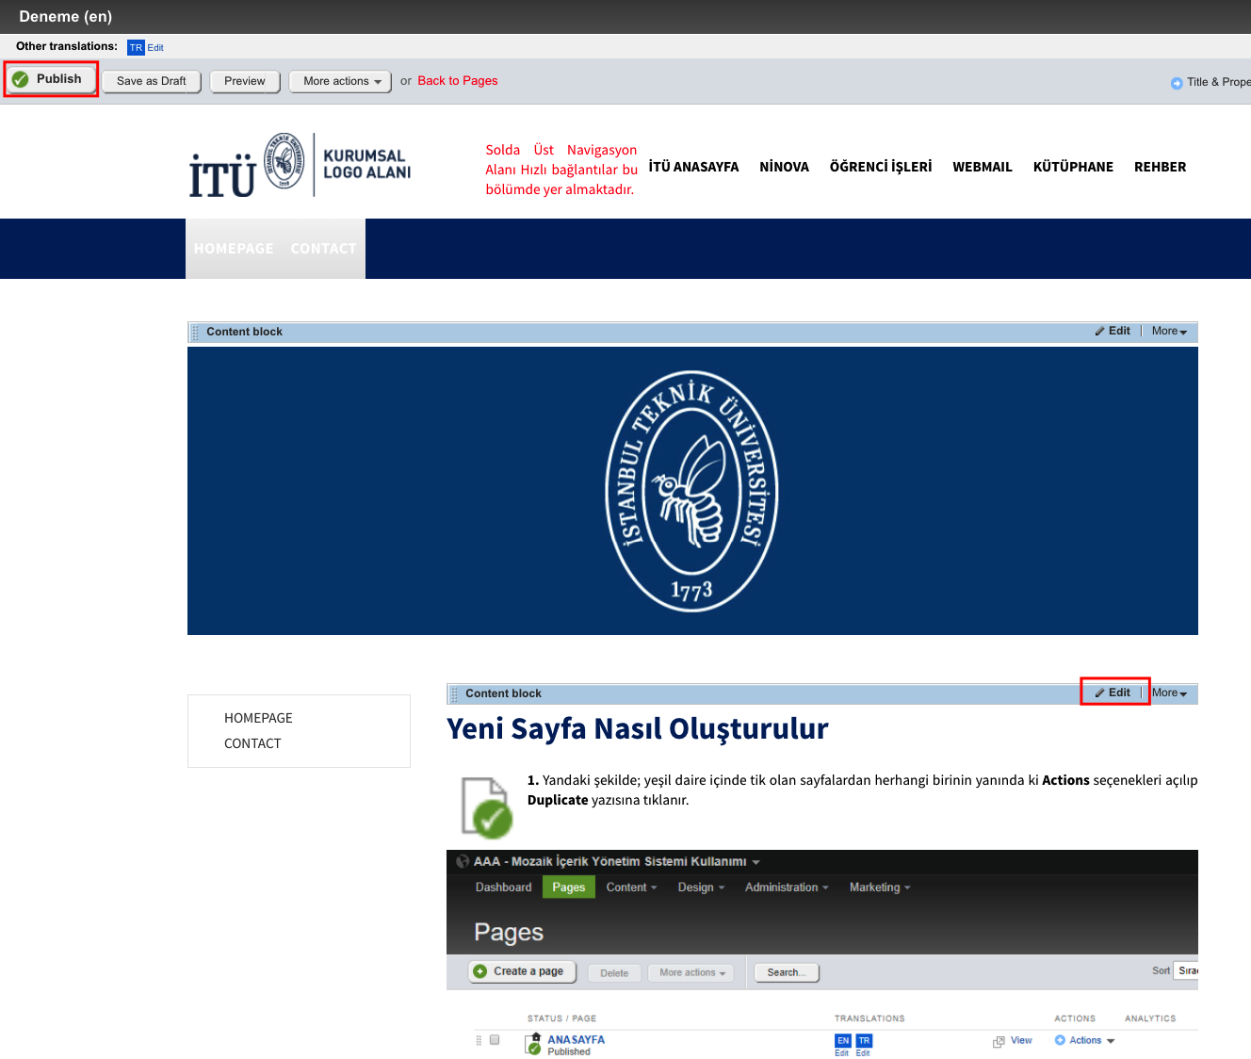
Task: Select the green Pages menu item
Action: [x=569, y=888]
